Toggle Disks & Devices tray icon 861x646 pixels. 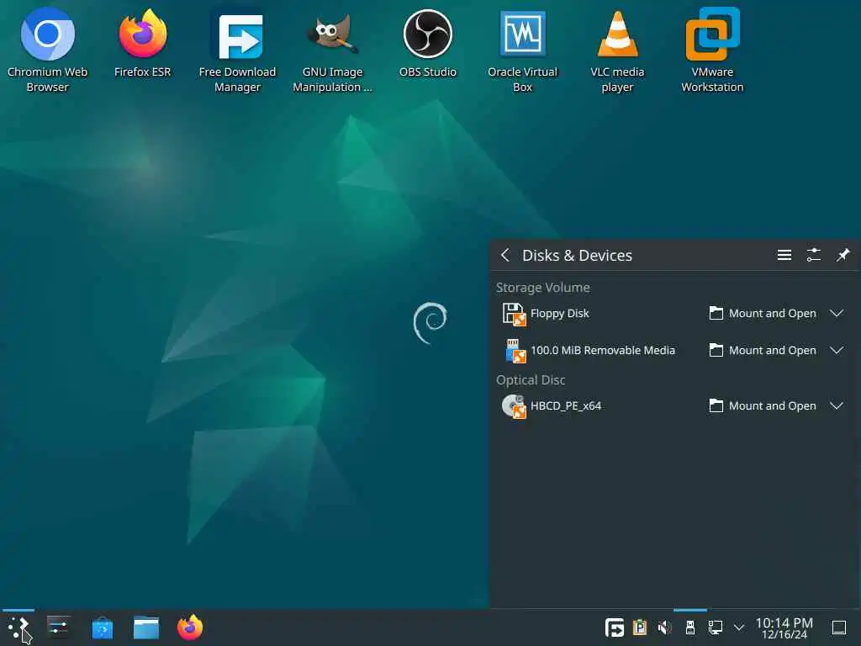click(x=690, y=627)
